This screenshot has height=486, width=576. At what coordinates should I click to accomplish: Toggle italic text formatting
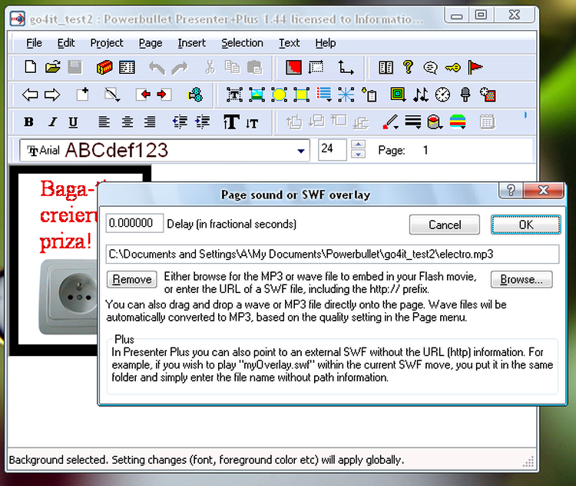point(51,122)
